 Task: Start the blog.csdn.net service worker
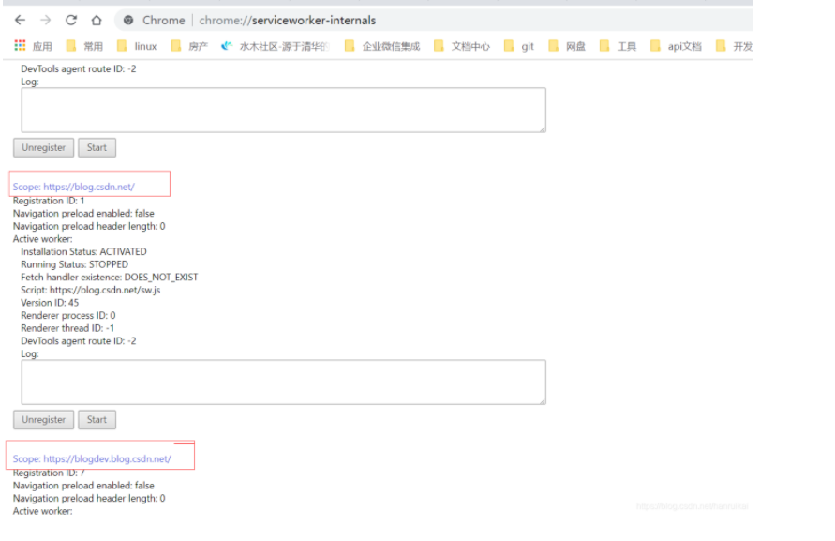pyautogui.click(x=97, y=420)
